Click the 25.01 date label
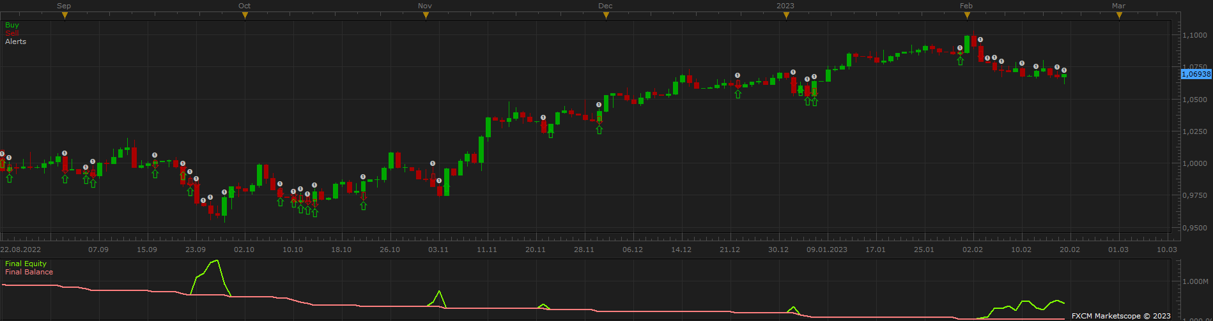This screenshot has height=321, width=1213. (924, 250)
